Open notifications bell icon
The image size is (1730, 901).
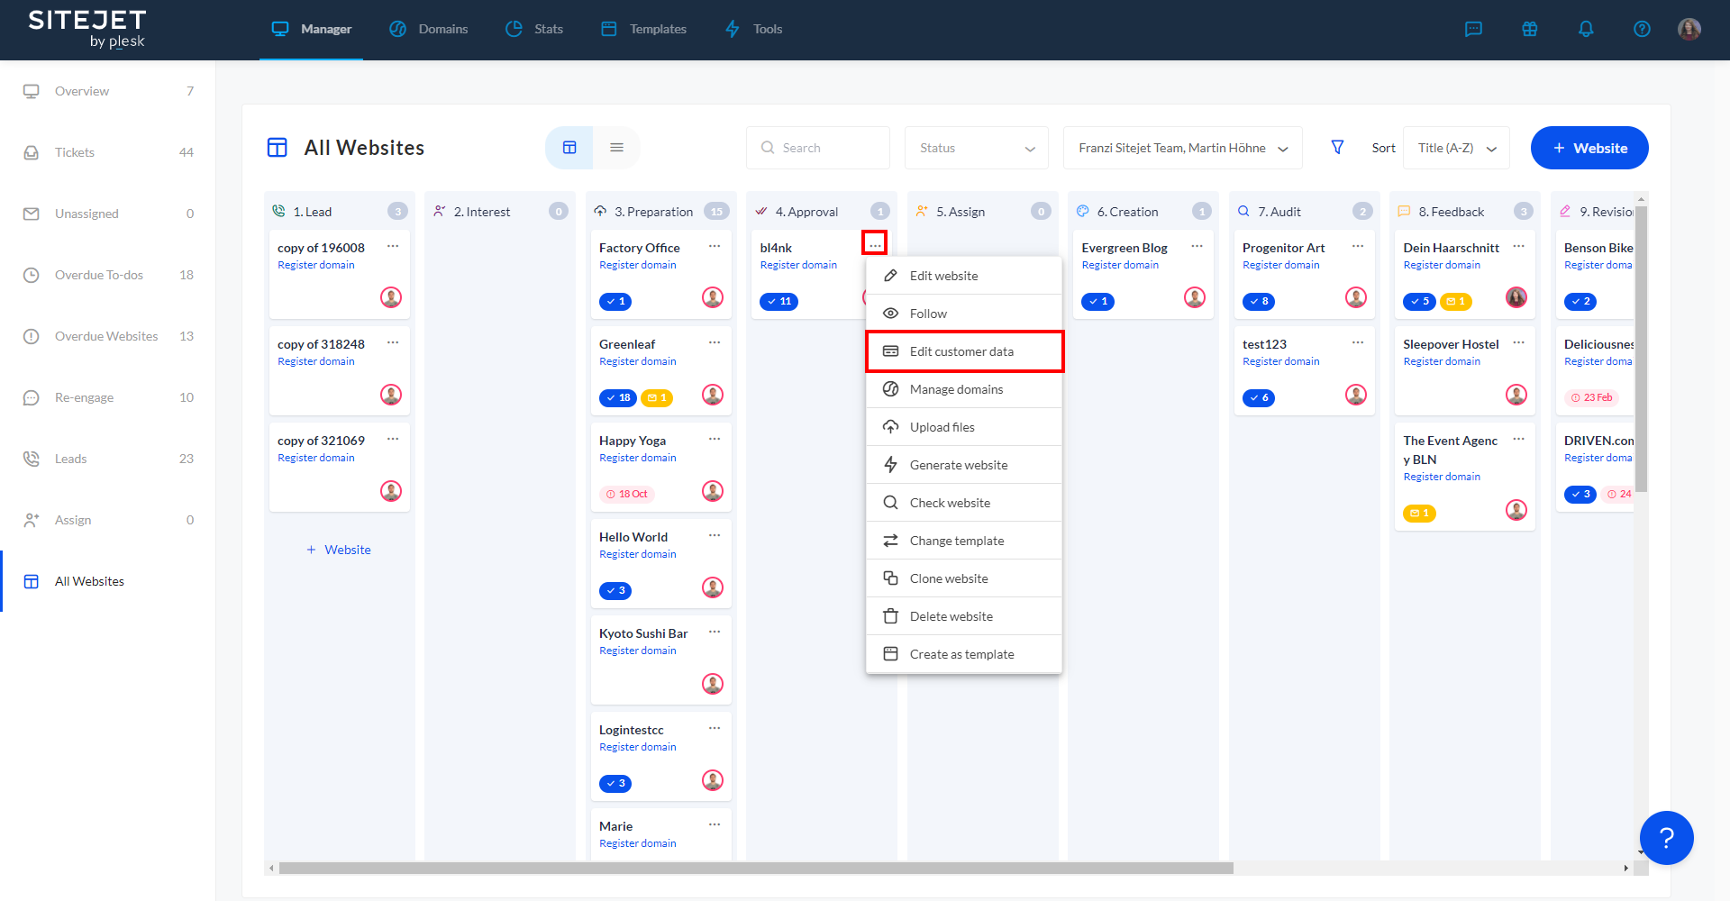click(x=1586, y=29)
